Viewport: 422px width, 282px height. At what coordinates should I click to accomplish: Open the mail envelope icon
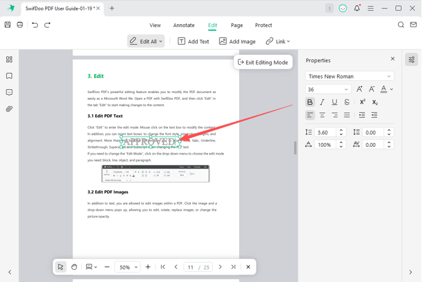click(x=413, y=25)
